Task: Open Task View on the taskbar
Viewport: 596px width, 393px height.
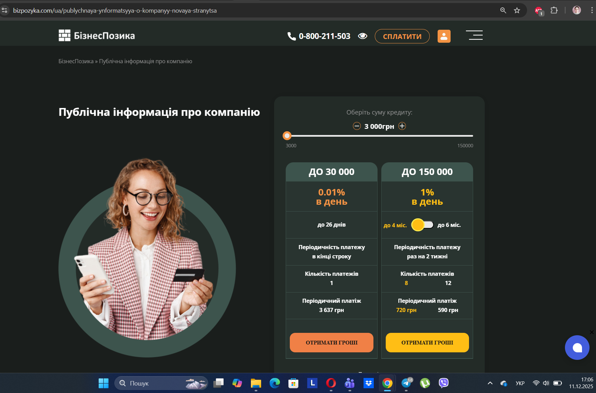Action: click(x=218, y=383)
